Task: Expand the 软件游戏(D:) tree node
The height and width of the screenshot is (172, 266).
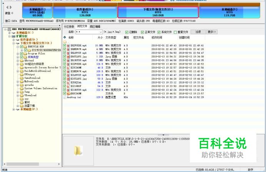Action: click(13, 40)
